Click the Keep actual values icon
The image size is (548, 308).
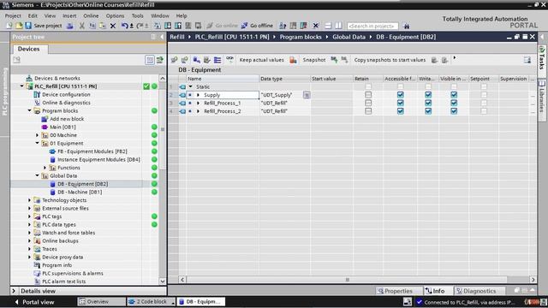293,60
